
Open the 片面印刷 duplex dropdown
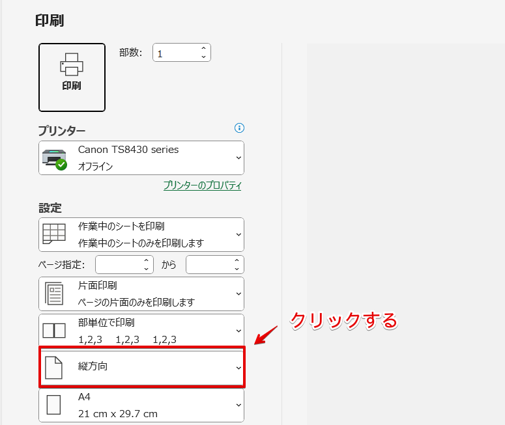click(x=141, y=294)
